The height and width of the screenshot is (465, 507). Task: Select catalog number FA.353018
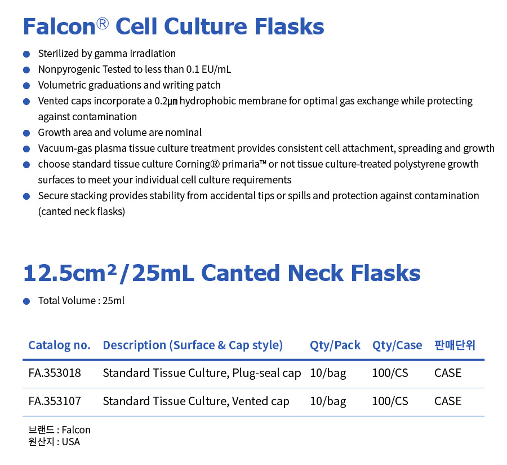tap(55, 373)
